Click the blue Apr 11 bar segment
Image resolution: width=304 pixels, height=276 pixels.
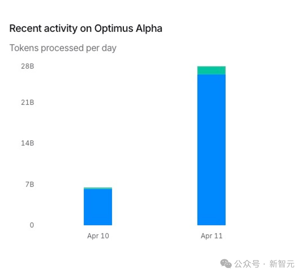point(211,150)
